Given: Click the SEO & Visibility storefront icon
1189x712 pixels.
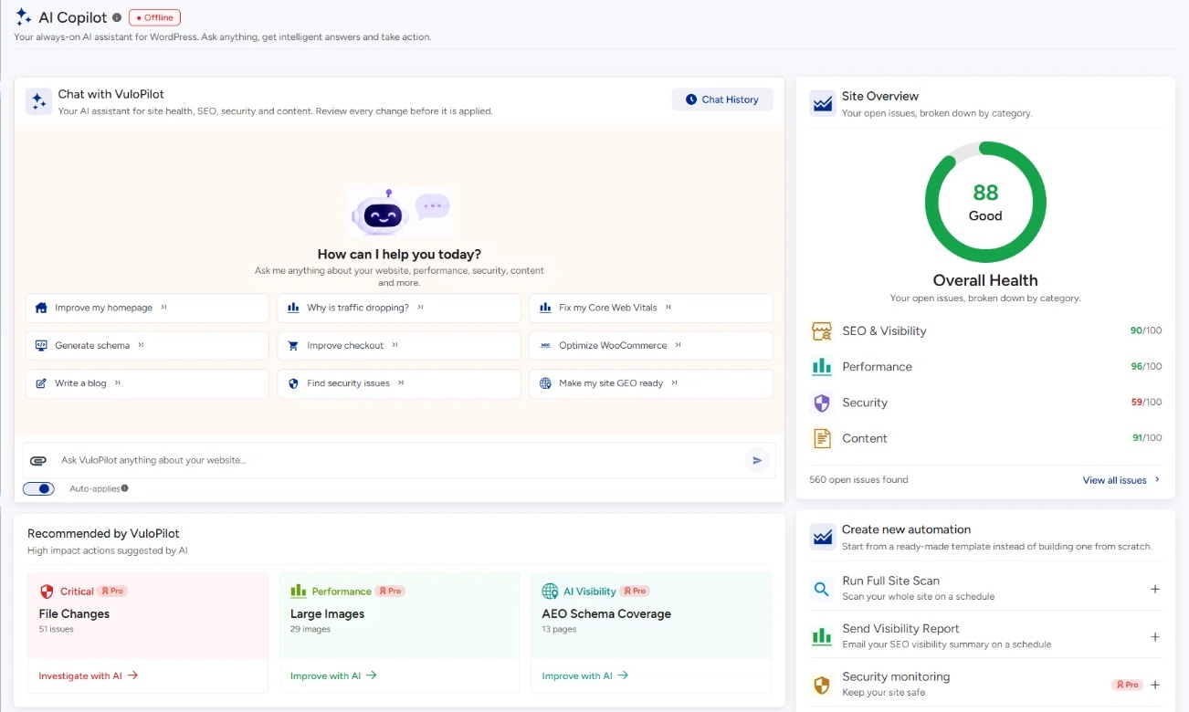Looking at the screenshot, I should pos(822,331).
